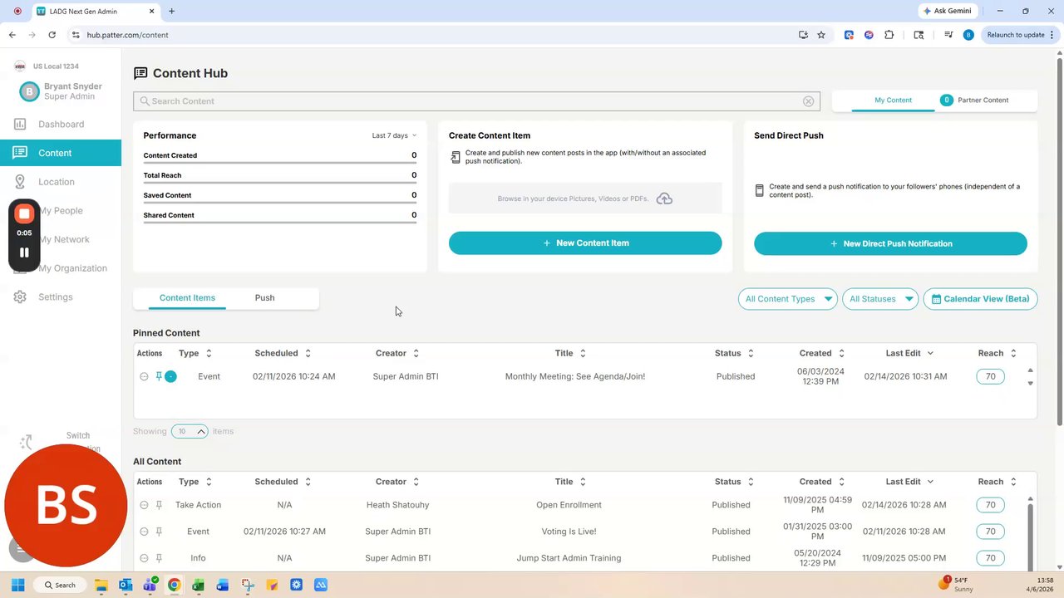Open actions menu for Jump Start Admin Training
Screen dimensions: 1064x598
144,558
